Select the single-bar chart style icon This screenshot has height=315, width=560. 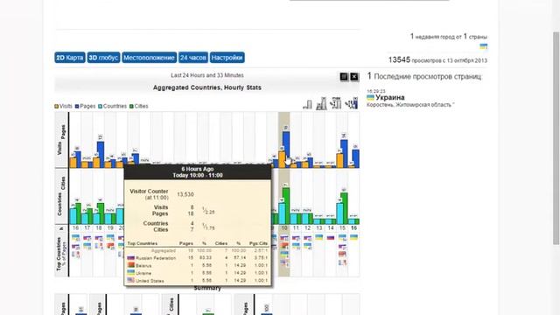click(307, 104)
